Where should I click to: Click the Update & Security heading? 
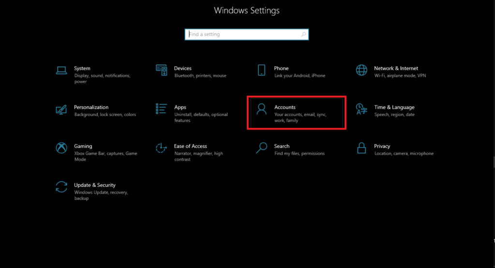coord(95,185)
